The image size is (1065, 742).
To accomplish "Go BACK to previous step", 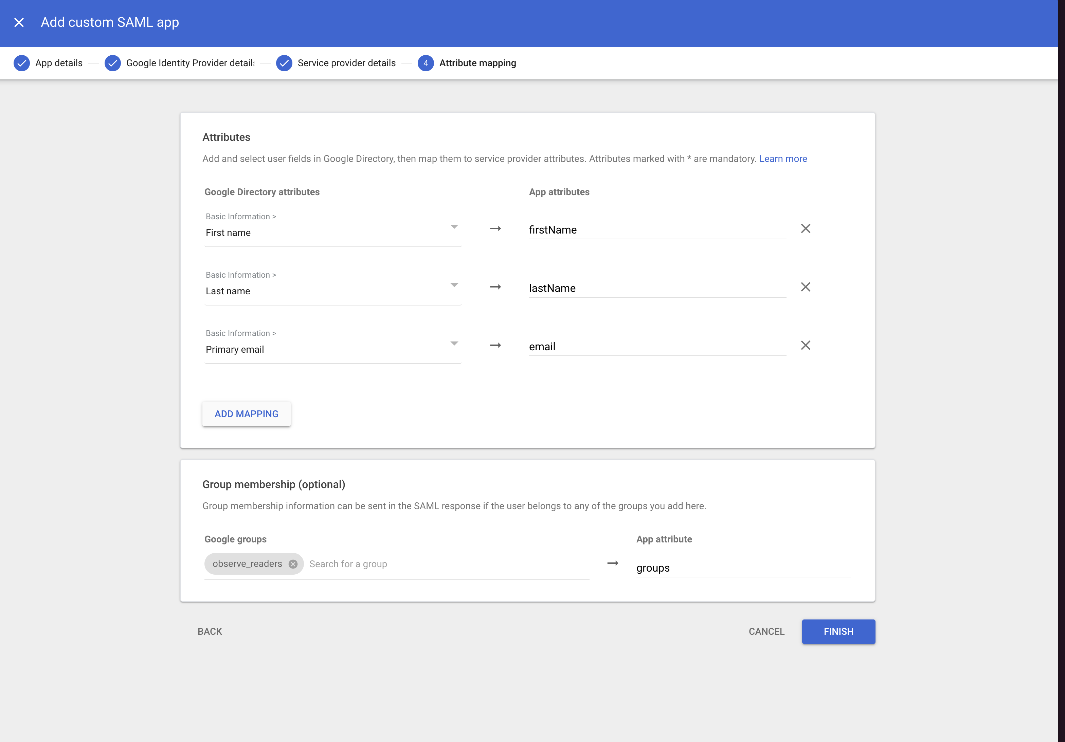I will point(210,631).
